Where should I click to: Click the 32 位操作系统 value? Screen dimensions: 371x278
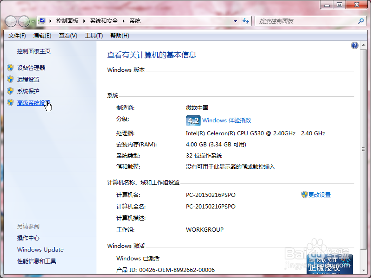click(x=204, y=156)
